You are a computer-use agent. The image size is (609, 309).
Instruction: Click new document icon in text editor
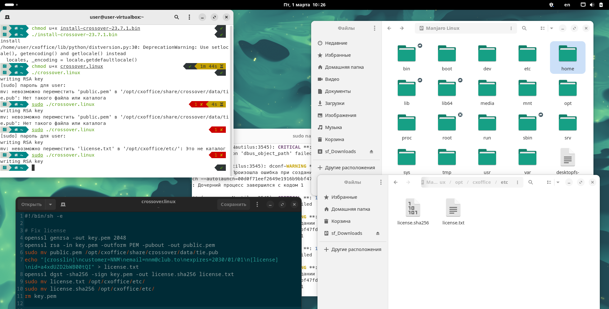(x=63, y=204)
